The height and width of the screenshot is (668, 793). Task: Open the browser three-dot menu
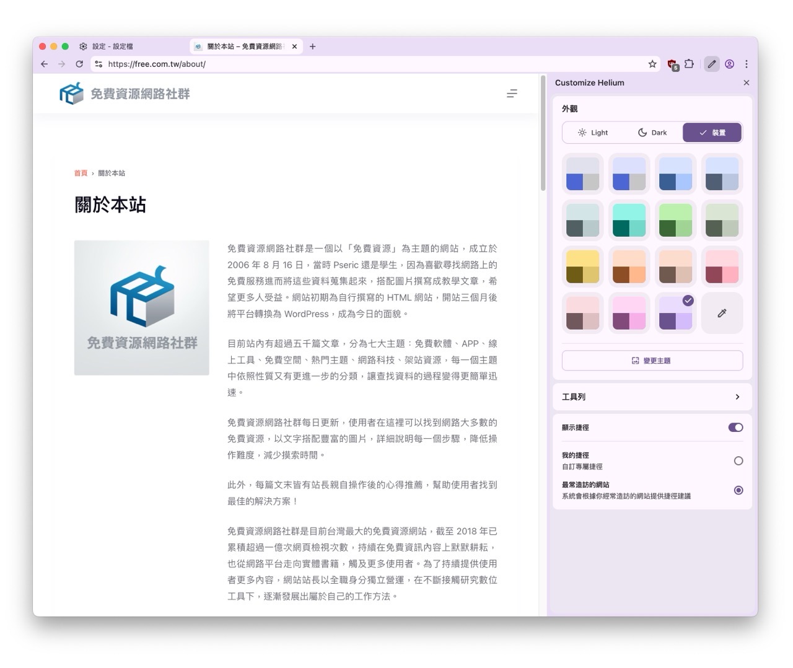[747, 64]
